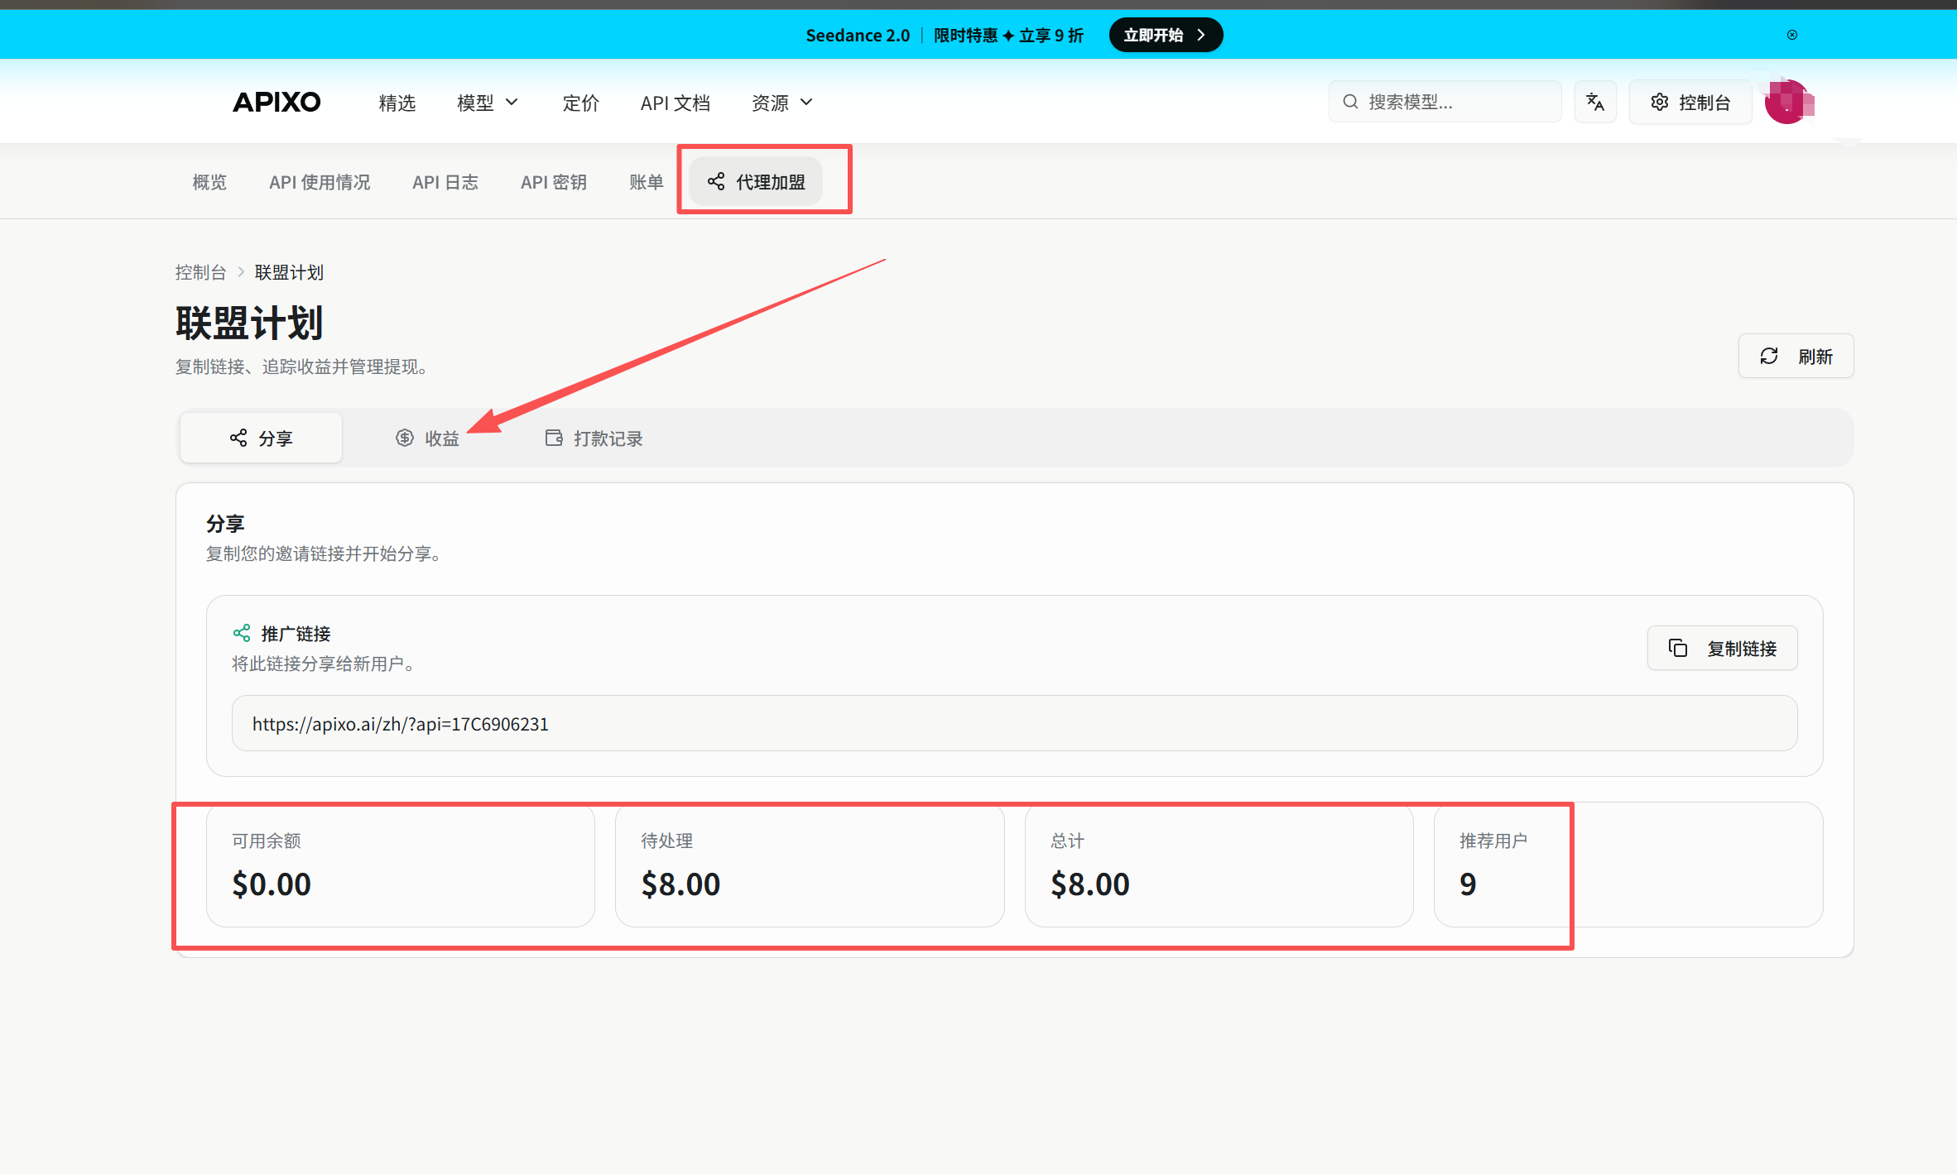1957x1174 pixels.
Task: Open the 打款记录 sub-tab
Action: point(594,438)
